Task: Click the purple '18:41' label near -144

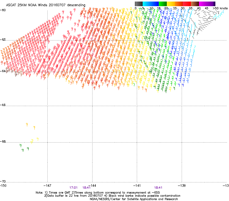Action: click(x=86, y=188)
